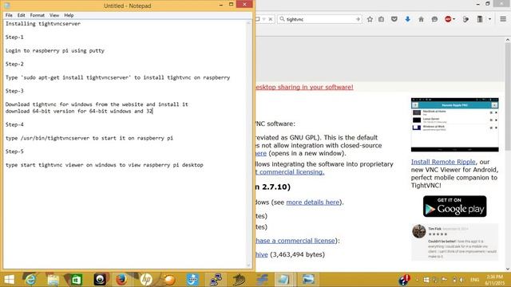
Task: Click search go arrow in Firefox search box
Action: [x=358, y=19]
